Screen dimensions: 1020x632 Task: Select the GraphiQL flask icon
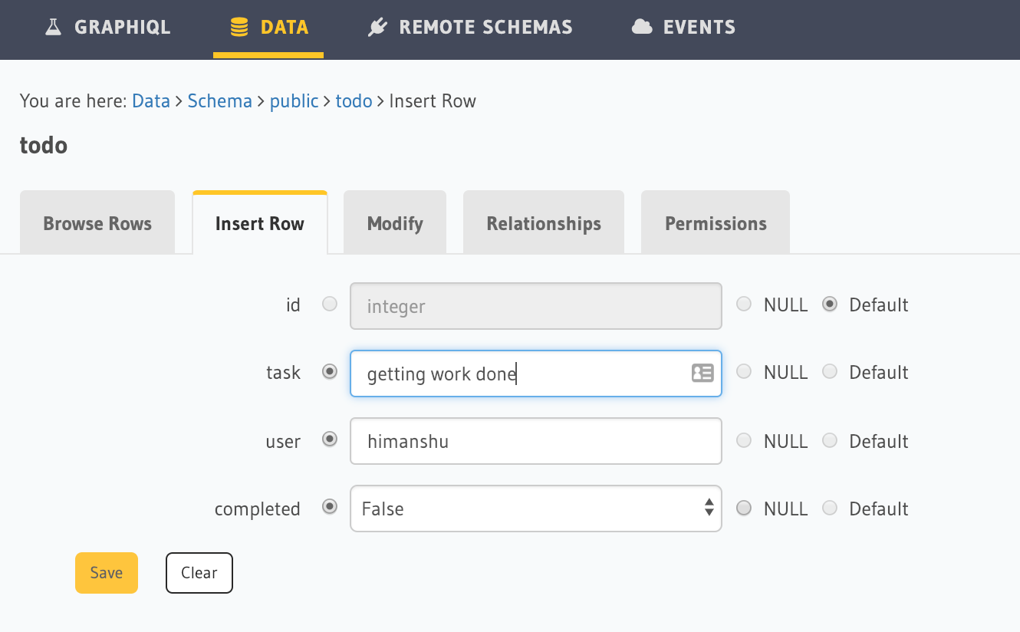tap(52, 26)
